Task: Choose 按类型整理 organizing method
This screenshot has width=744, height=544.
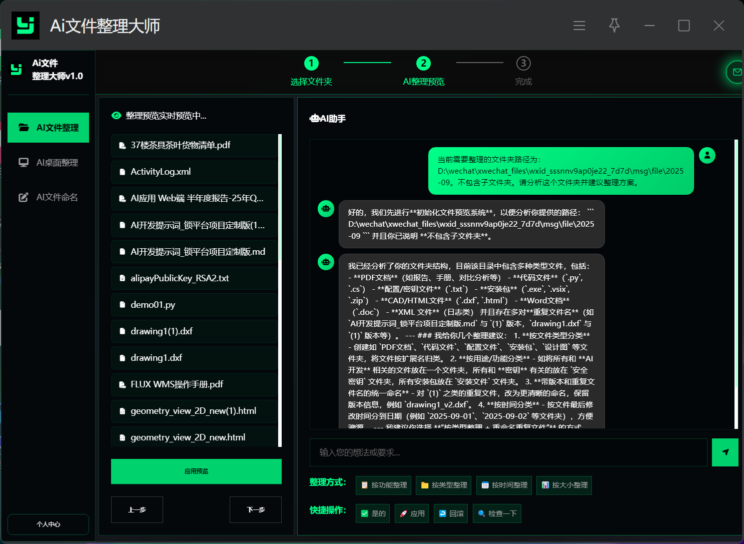Action: click(444, 485)
